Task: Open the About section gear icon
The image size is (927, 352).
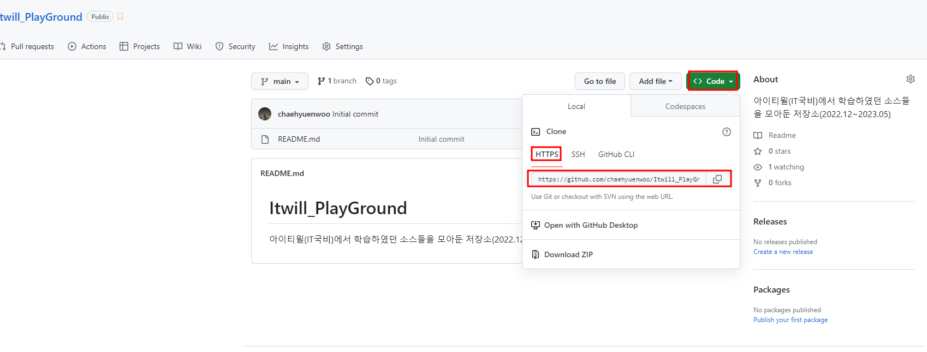Action: (911, 79)
